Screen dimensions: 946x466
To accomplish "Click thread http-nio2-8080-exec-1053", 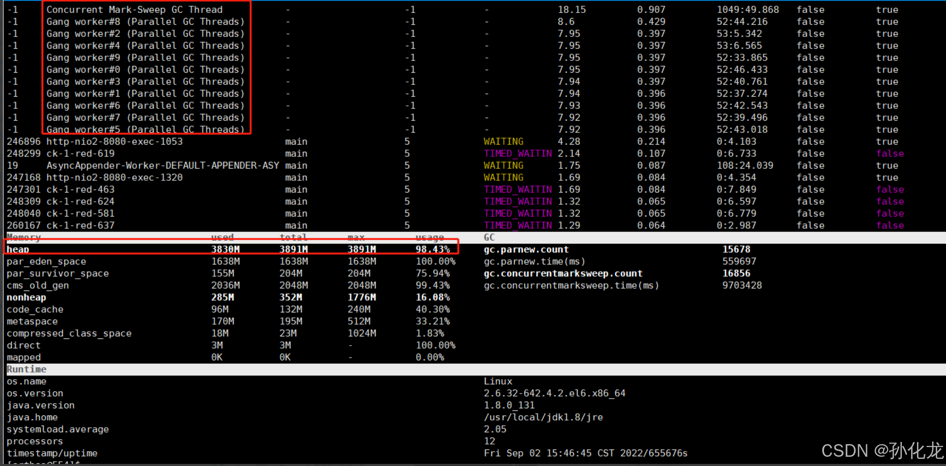I will pyautogui.click(x=114, y=142).
